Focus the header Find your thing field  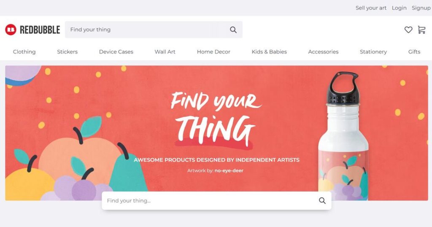pos(154,30)
